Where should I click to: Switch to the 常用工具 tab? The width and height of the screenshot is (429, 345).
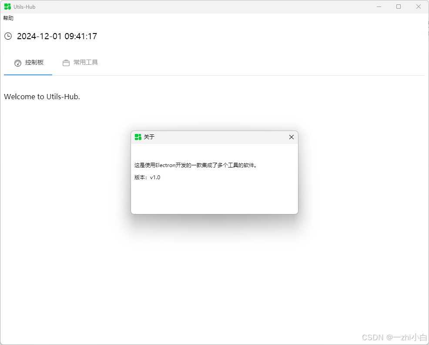pyautogui.click(x=80, y=63)
